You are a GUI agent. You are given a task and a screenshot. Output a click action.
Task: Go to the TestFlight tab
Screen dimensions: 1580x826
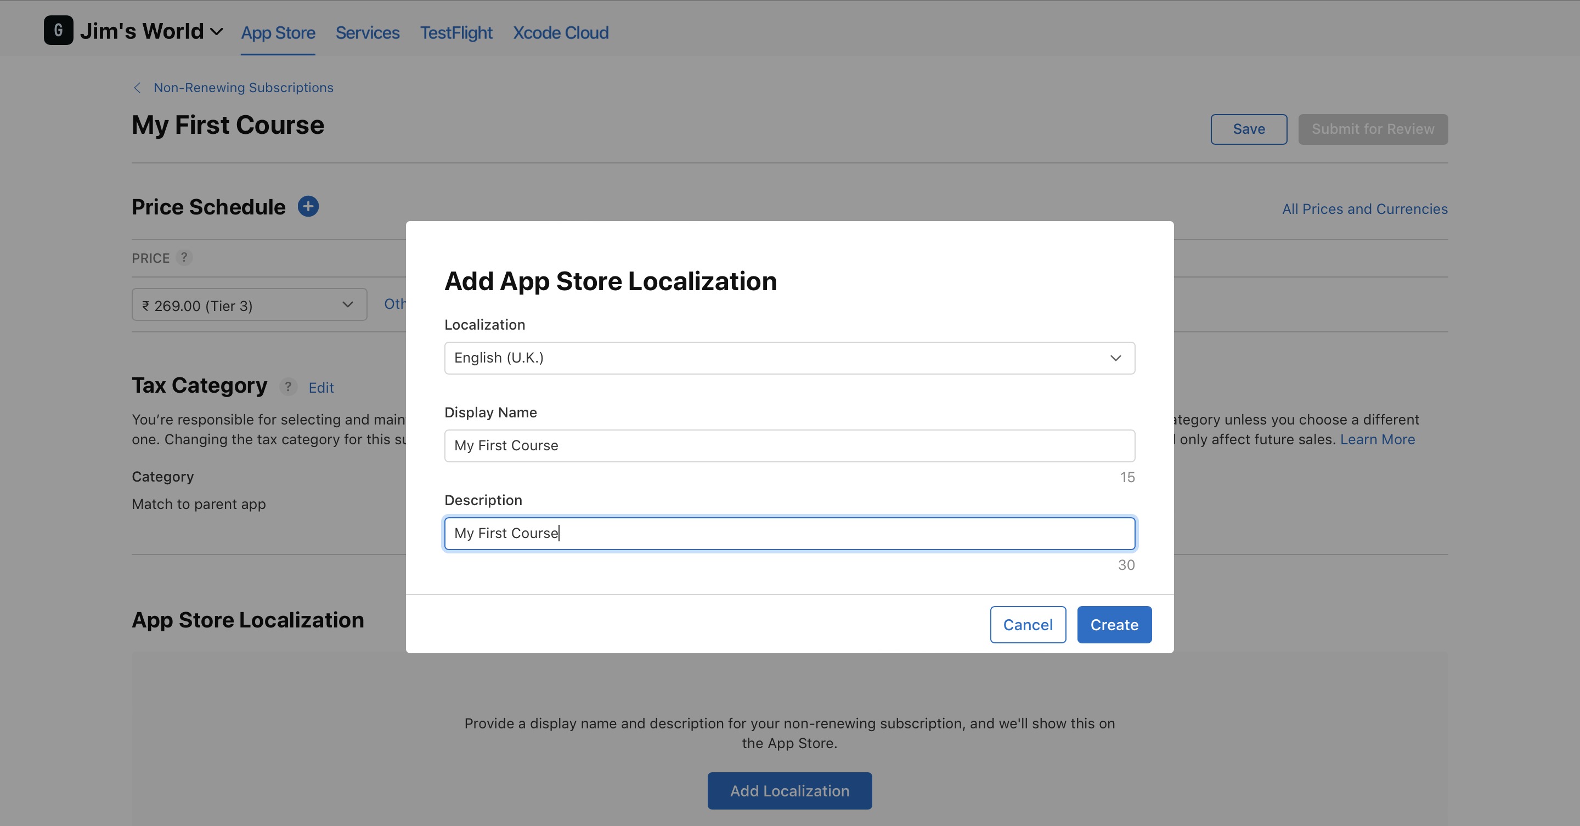pos(456,32)
